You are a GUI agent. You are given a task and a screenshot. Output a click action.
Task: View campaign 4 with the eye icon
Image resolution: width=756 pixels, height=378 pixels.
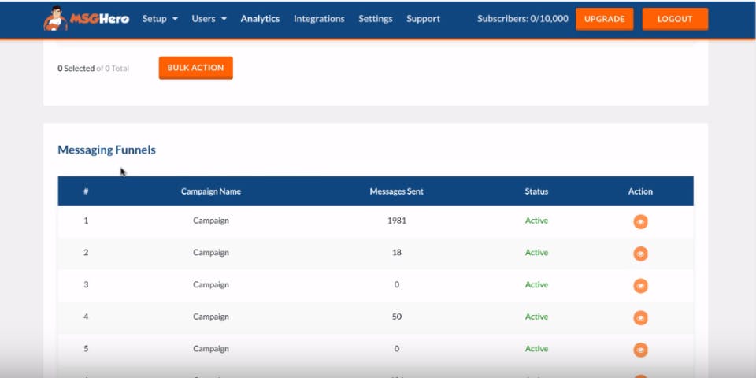point(640,317)
